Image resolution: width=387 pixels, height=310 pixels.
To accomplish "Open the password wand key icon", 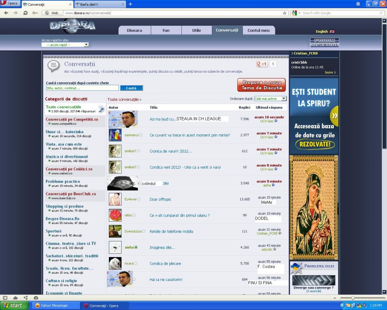I will [35, 13].
